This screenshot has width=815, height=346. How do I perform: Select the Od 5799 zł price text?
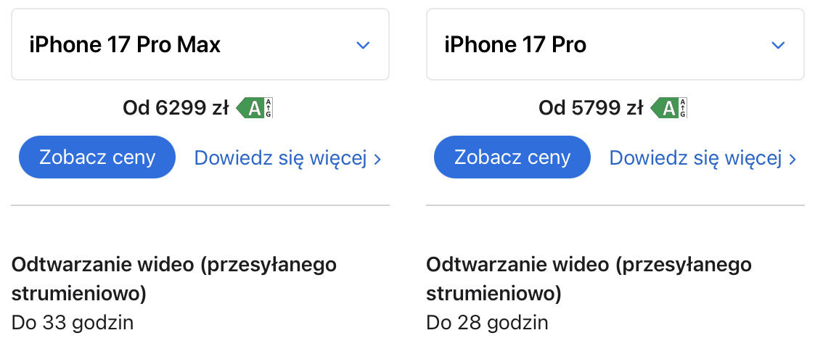click(591, 108)
